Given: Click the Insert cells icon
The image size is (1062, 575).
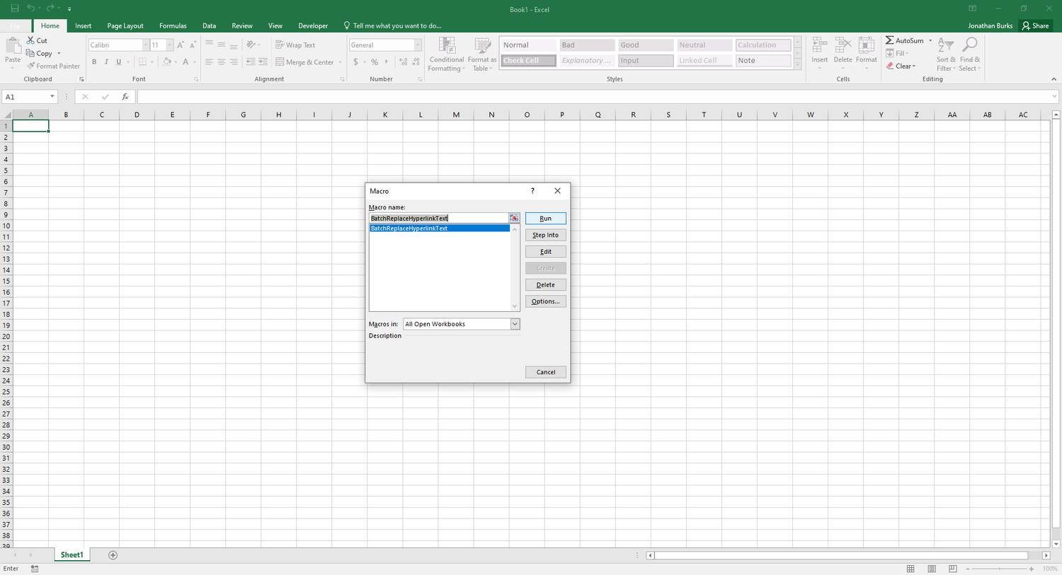Looking at the screenshot, I should (819, 46).
